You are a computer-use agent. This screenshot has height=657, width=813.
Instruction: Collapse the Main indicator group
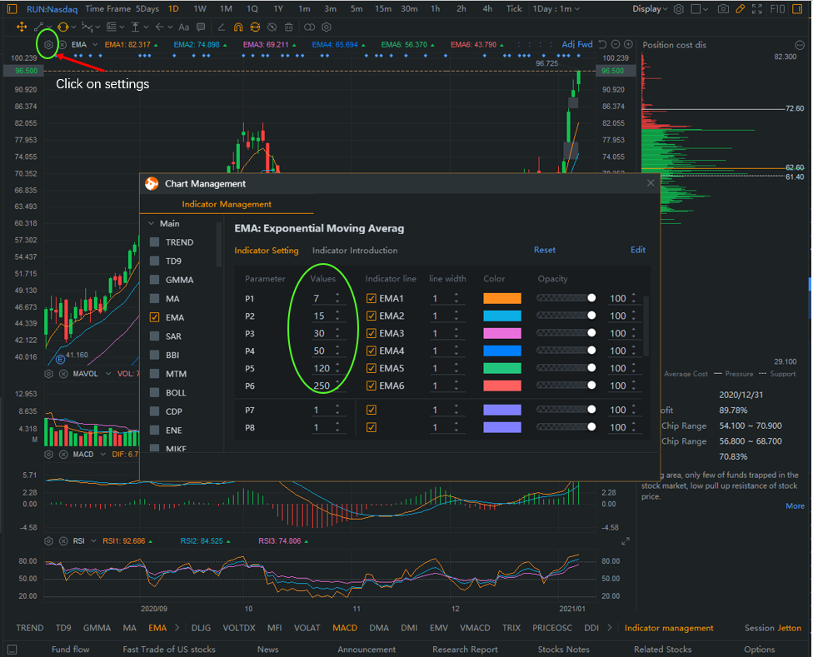[x=152, y=223]
